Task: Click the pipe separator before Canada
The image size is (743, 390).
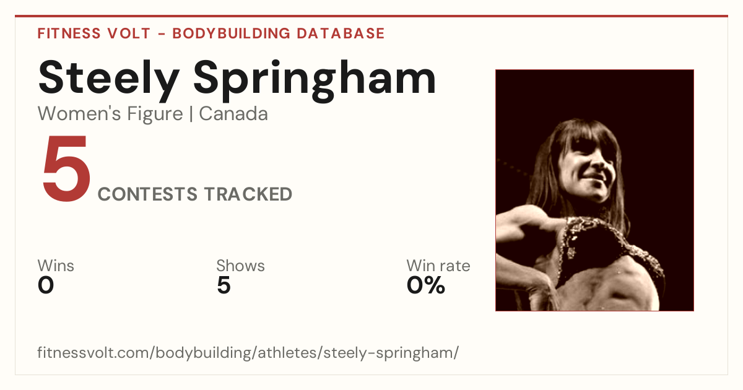Action: pyautogui.click(x=191, y=115)
